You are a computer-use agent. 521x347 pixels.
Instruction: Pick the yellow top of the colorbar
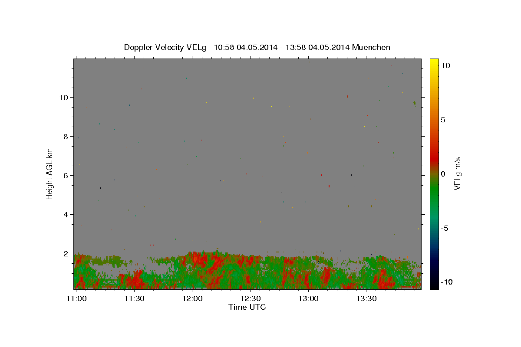[x=434, y=63]
